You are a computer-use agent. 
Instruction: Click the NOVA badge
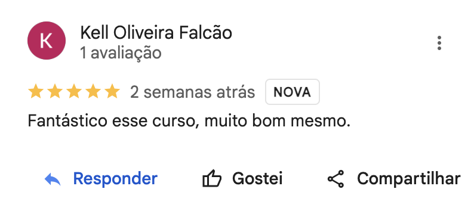(293, 92)
